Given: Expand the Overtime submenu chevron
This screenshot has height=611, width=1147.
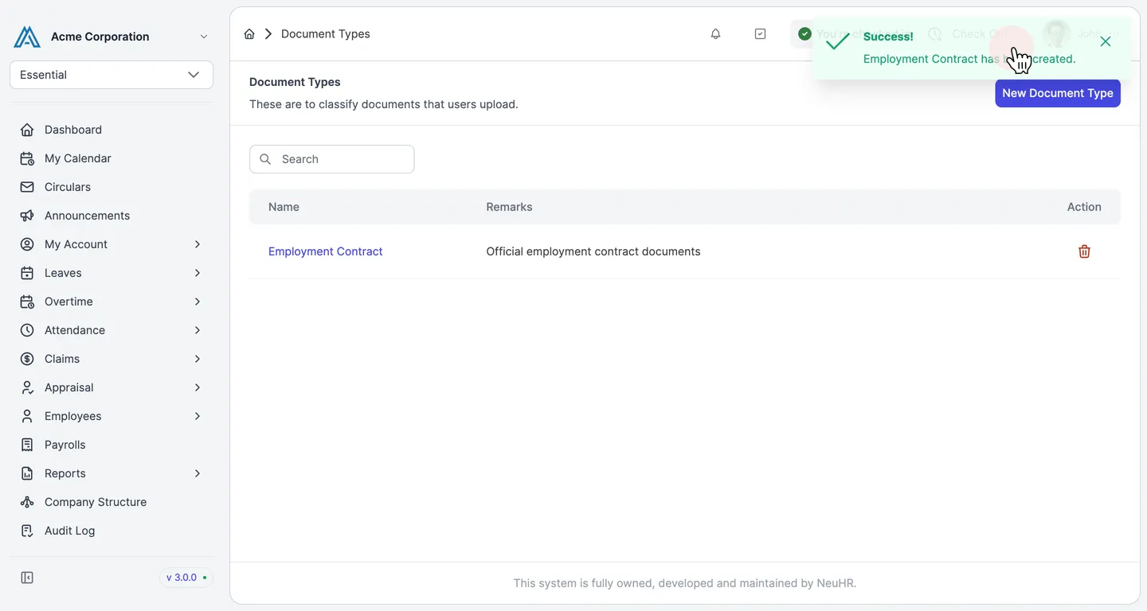Looking at the screenshot, I should (x=198, y=302).
